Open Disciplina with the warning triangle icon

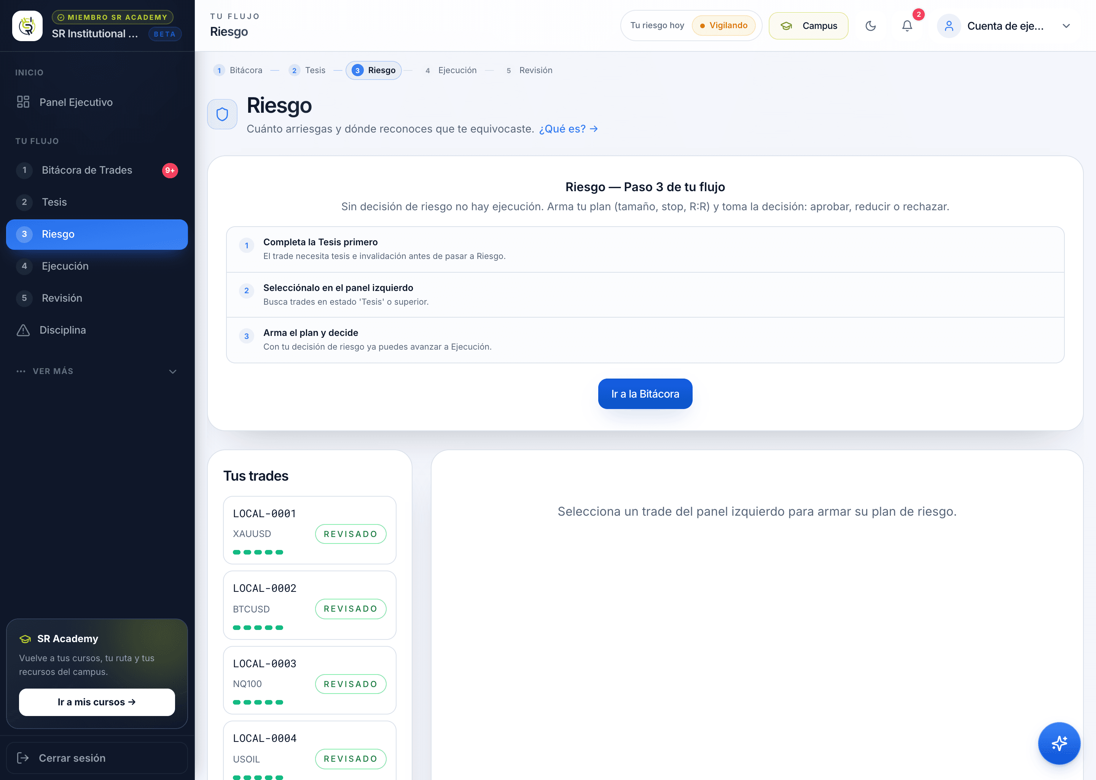point(23,330)
